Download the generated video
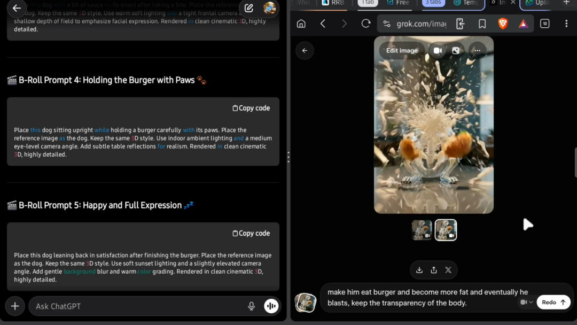The width and height of the screenshot is (577, 325). [x=419, y=270]
